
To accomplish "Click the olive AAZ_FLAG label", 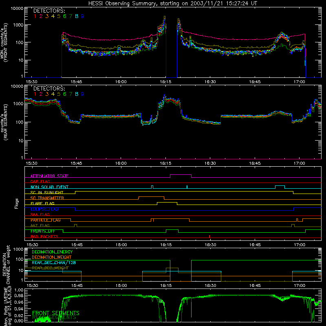I will click(40, 226).
